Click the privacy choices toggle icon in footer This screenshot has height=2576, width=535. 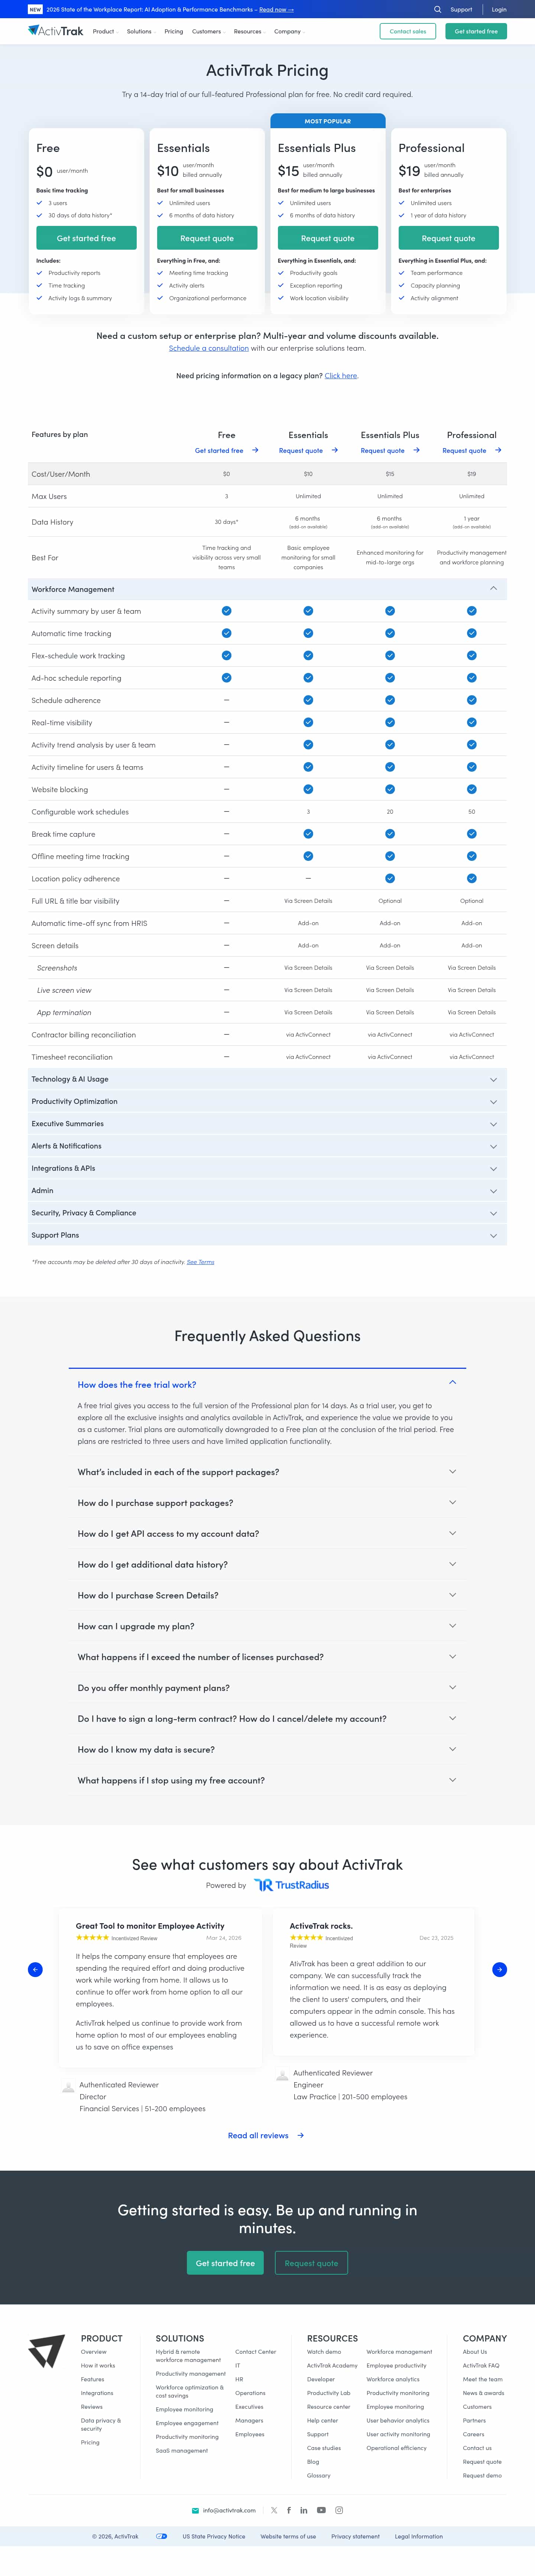pyautogui.click(x=161, y=2536)
